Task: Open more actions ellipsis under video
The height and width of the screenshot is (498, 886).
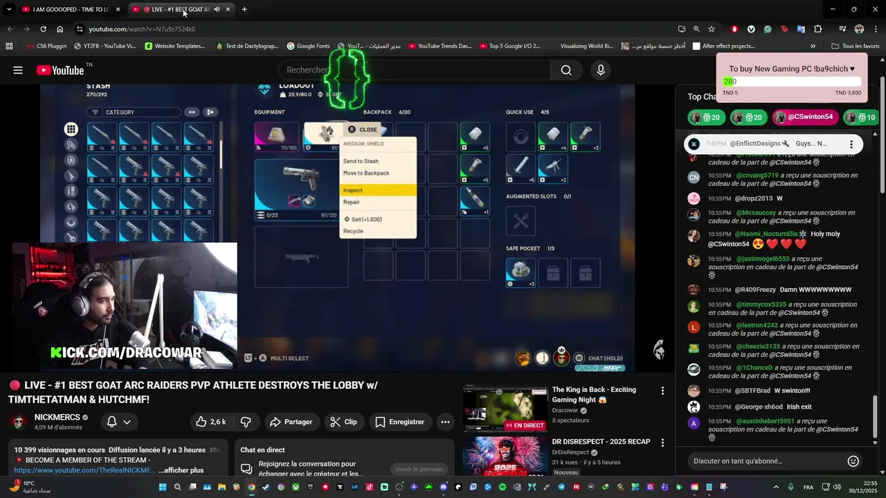Action: point(445,422)
